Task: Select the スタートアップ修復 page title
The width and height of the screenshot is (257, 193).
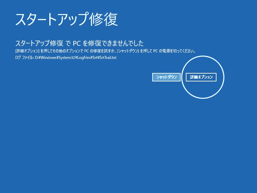Action: click(67, 19)
